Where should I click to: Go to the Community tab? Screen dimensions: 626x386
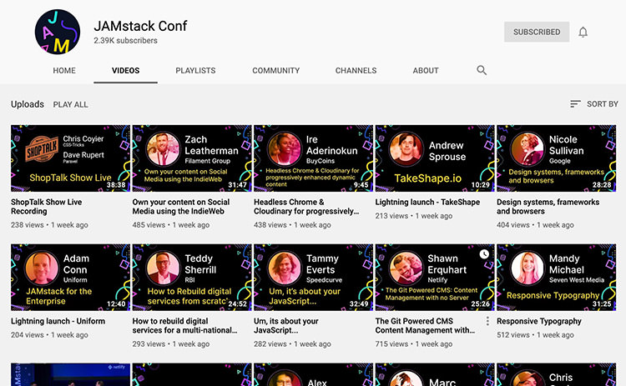point(275,71)
